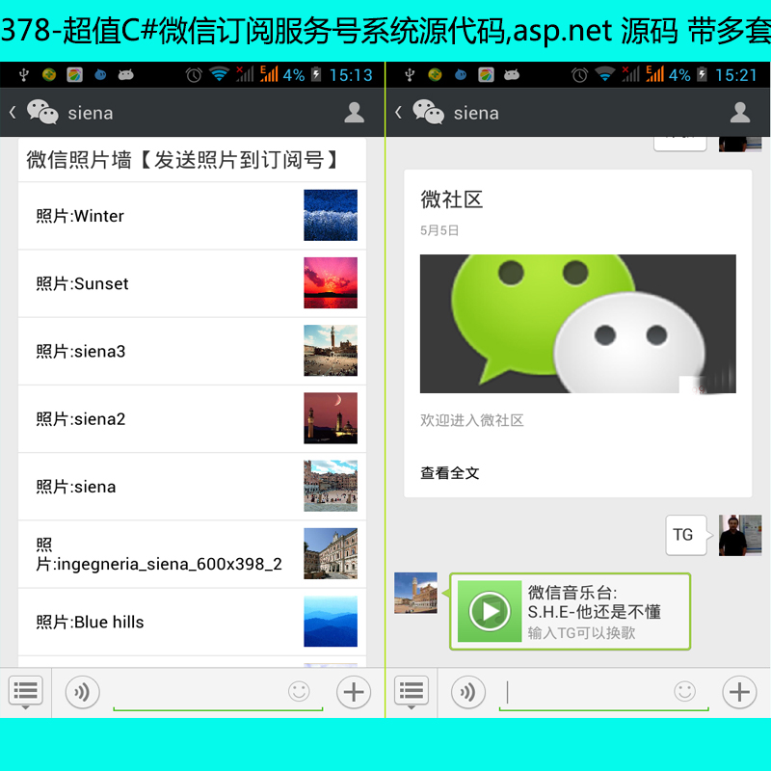The width and height of the screenshot is (771, 771).
Task: Open profile icon in left chat header
Action: (354, 113)
